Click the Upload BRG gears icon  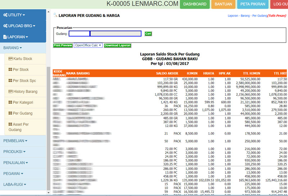tap(5, 26)
